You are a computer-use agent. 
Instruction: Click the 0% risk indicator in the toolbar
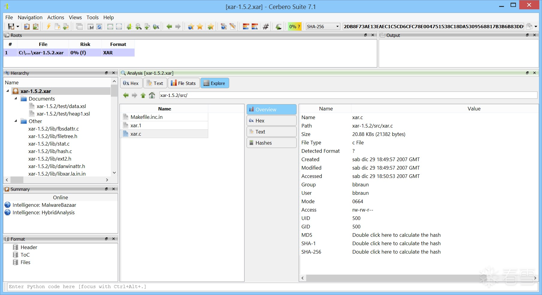(x=294, y=26)
